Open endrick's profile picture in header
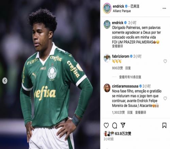 pyautogui.click(x=107, y=8)
